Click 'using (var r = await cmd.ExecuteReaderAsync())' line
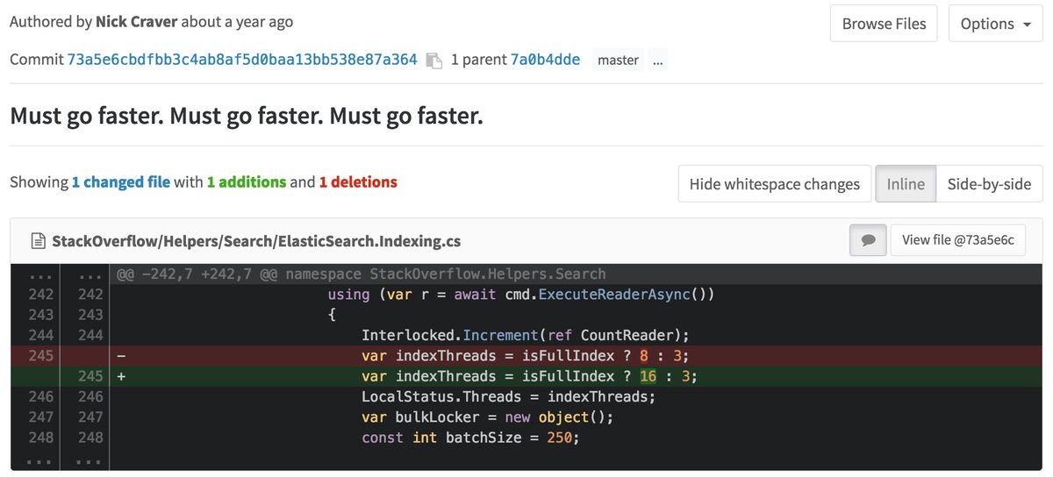The image size is (1053, 477). point(521,295)
